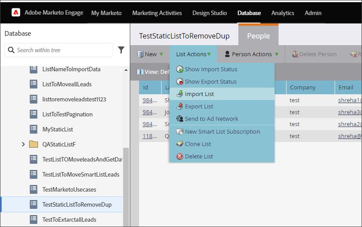Screen dimensions: 362x227
Task: Click the ListToTestPagination list icon
Action: tap(34, 114)
